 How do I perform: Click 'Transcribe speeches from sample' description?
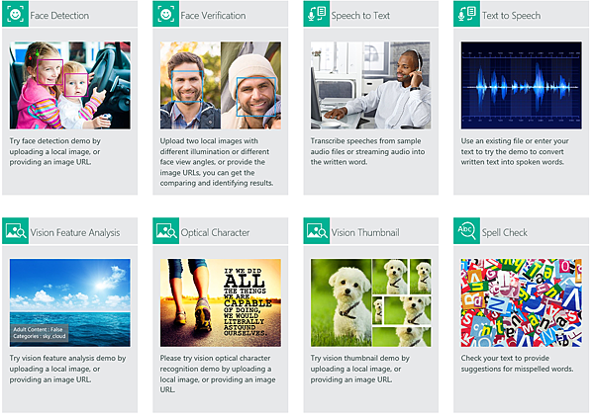365,141
